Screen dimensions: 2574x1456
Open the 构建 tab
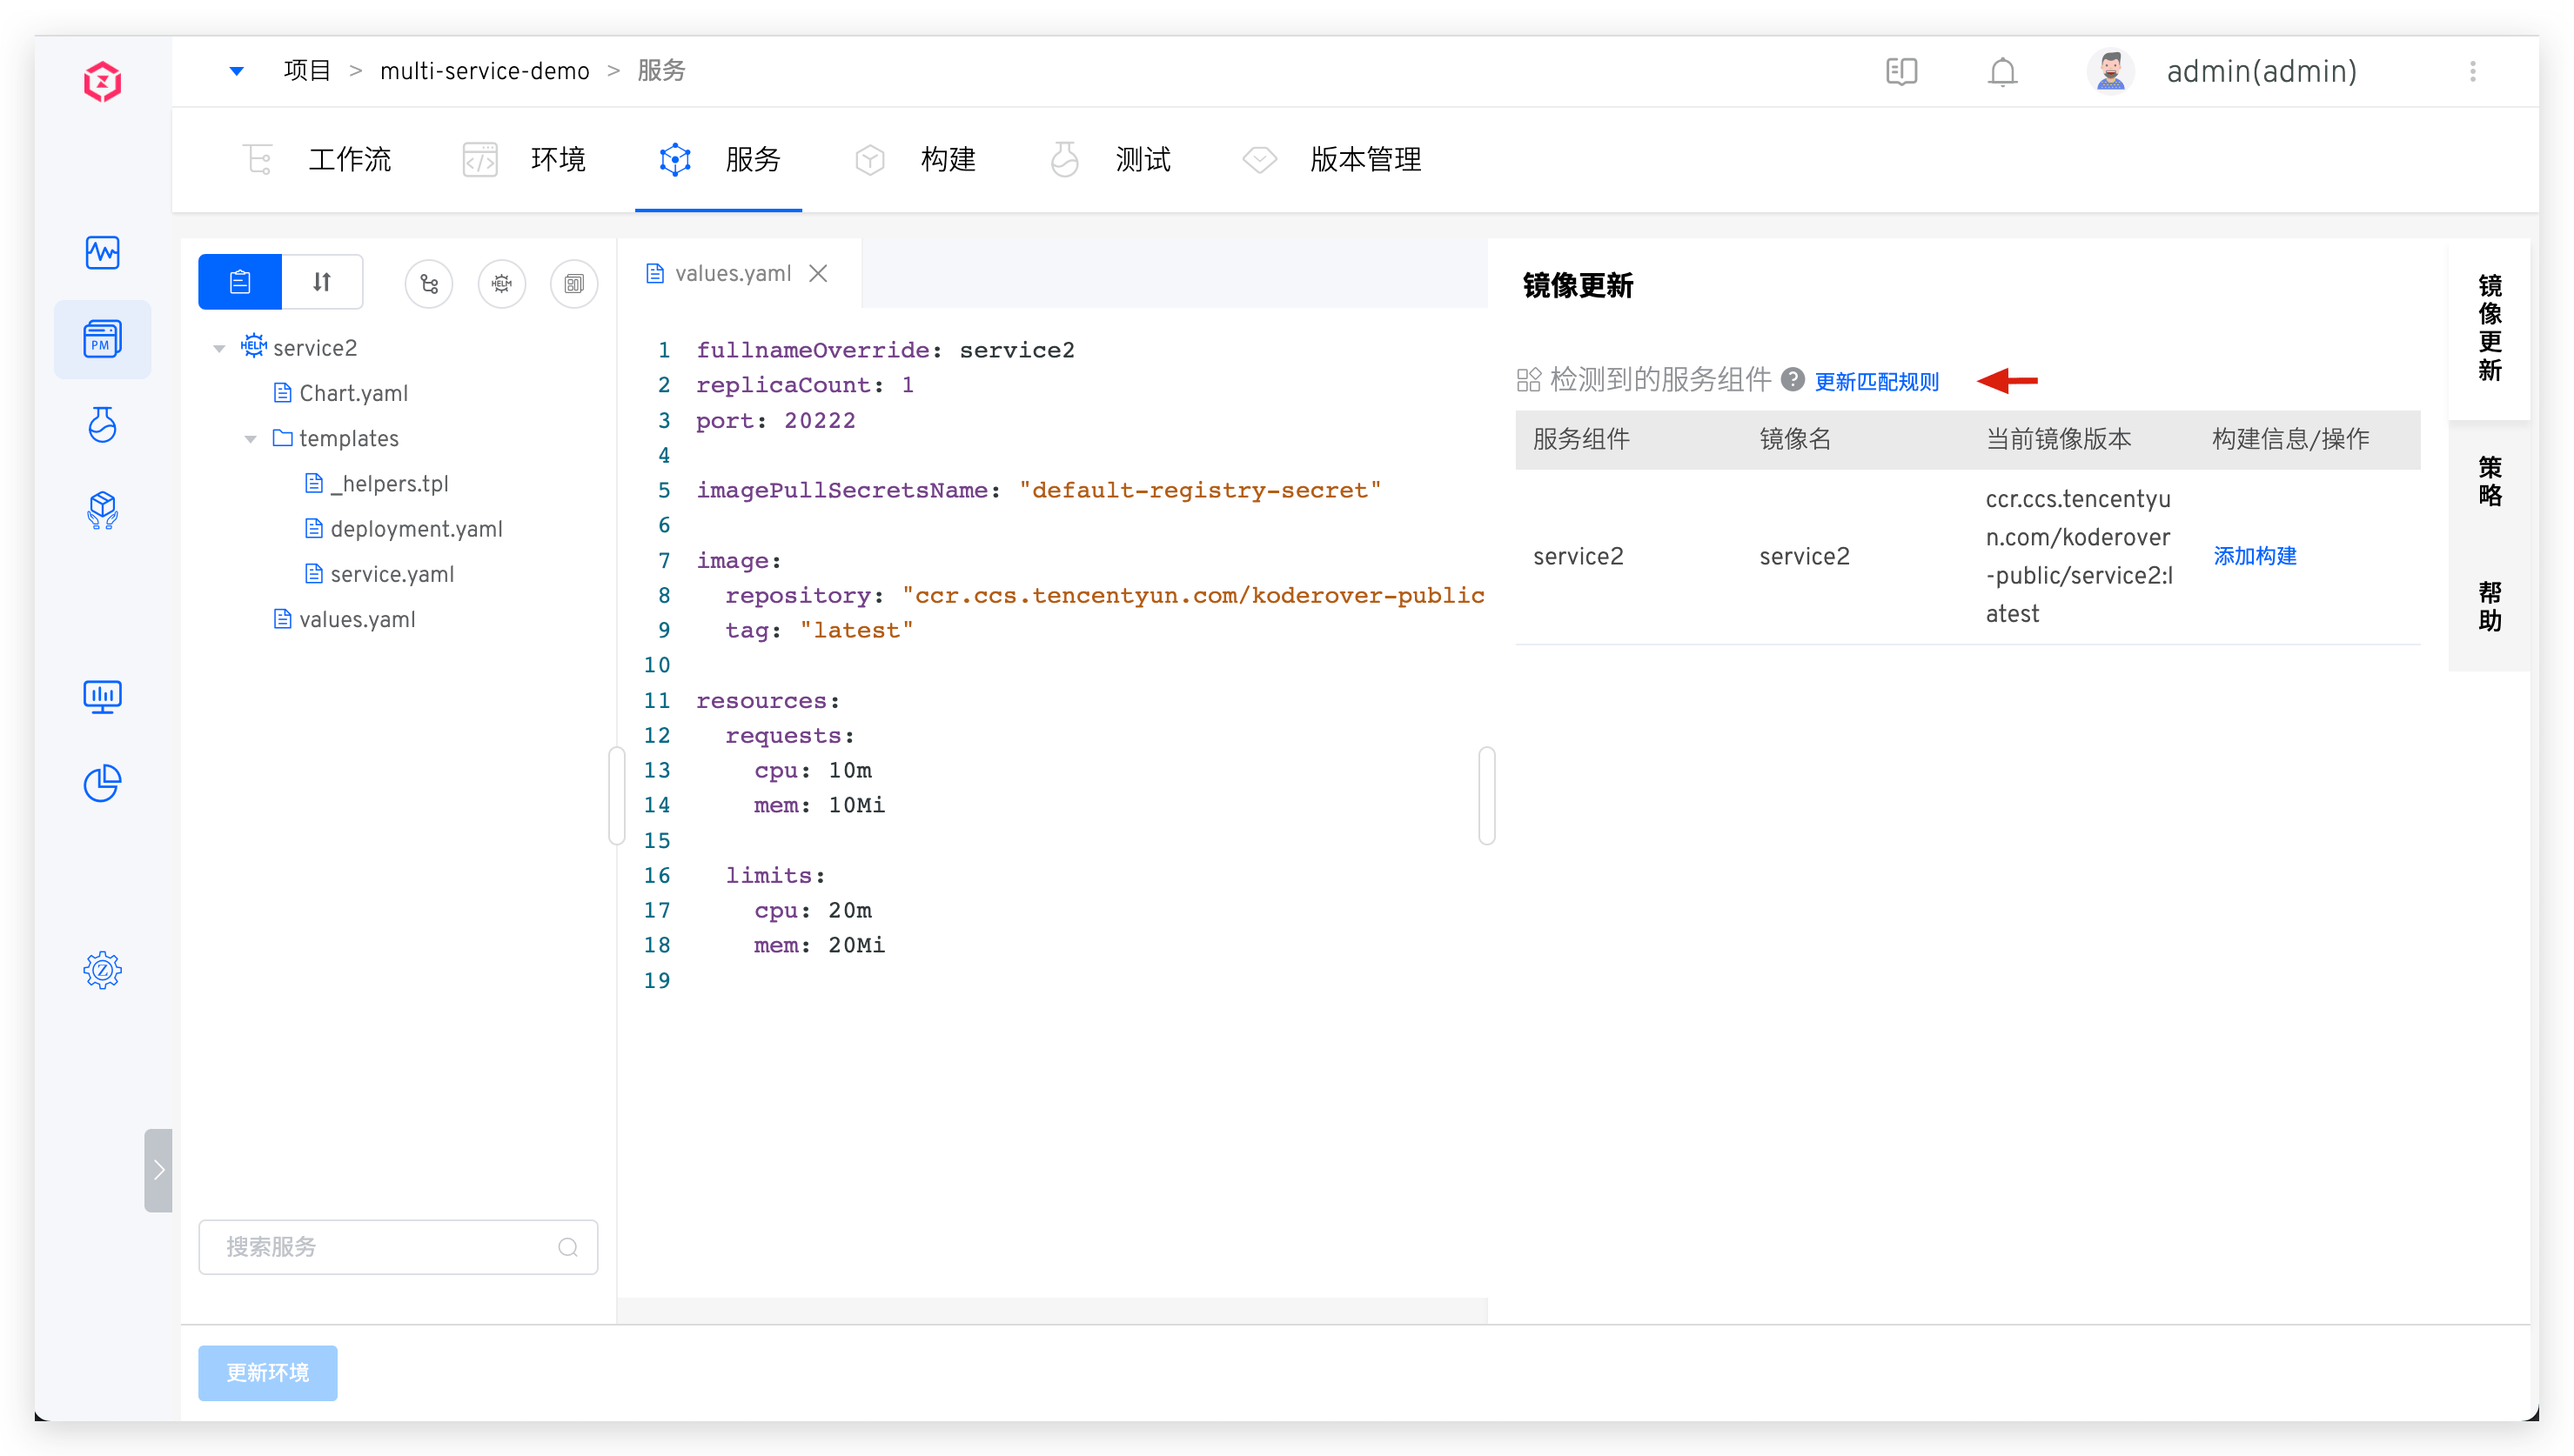click(948, 159)
